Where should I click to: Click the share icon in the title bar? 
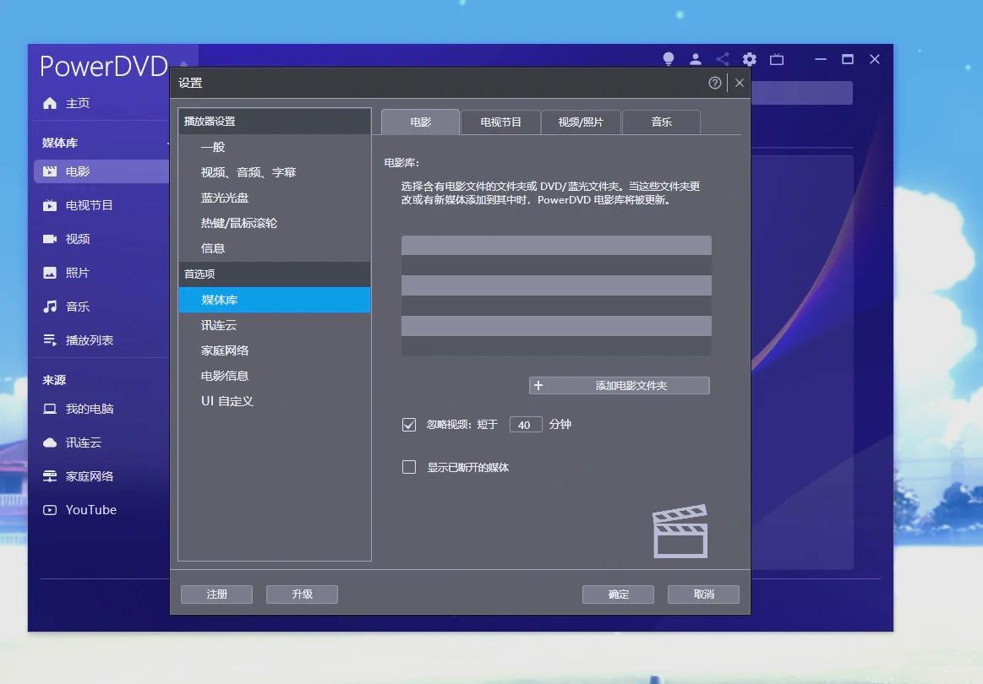[722, 59]
